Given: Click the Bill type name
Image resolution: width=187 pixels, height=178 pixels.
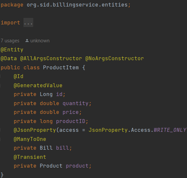Looking at the screenshot, I should click(x=46, y=148).
